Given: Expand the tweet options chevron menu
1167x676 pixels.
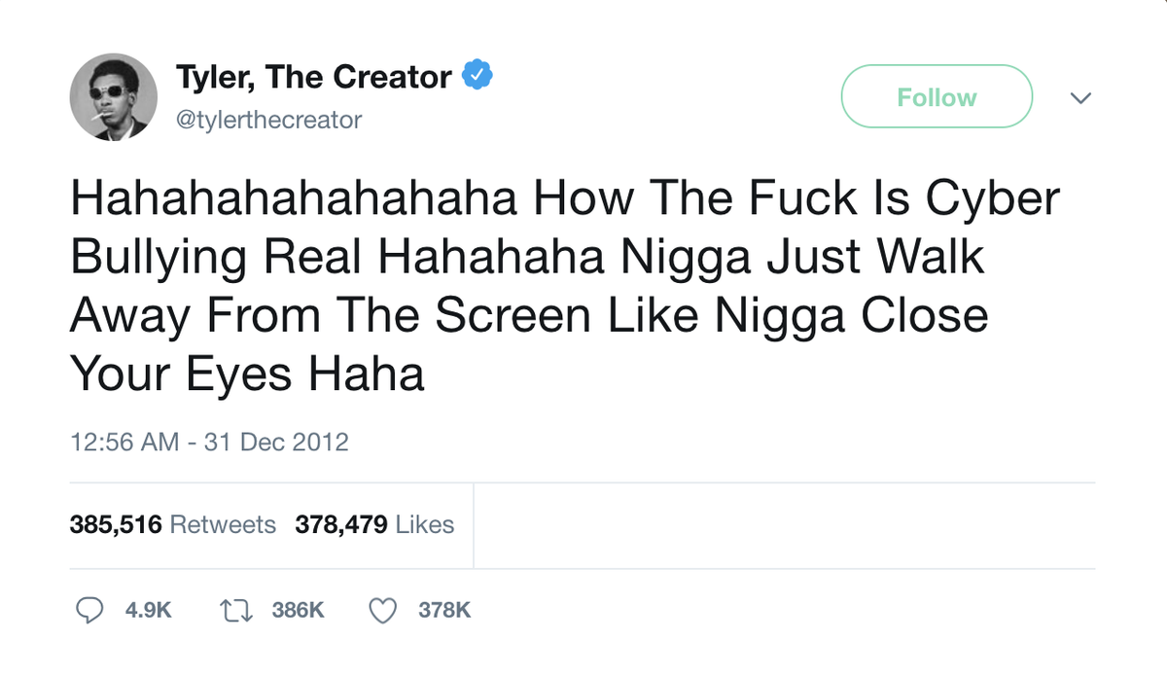Looking at the screenshot, I should pos(1080,97).
